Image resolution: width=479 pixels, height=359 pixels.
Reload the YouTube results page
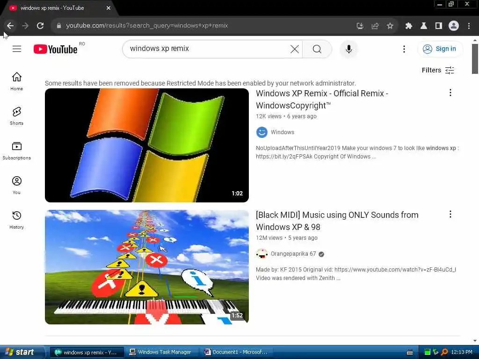(x=40, y=26)
